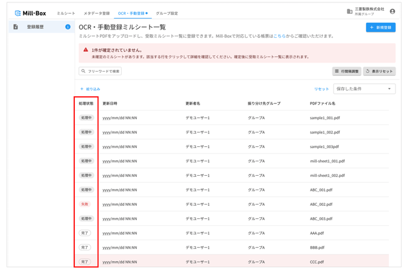Select the 処理中 badge for sample1_001.pdf
404x269 pixels.
[x=86, y=118]
